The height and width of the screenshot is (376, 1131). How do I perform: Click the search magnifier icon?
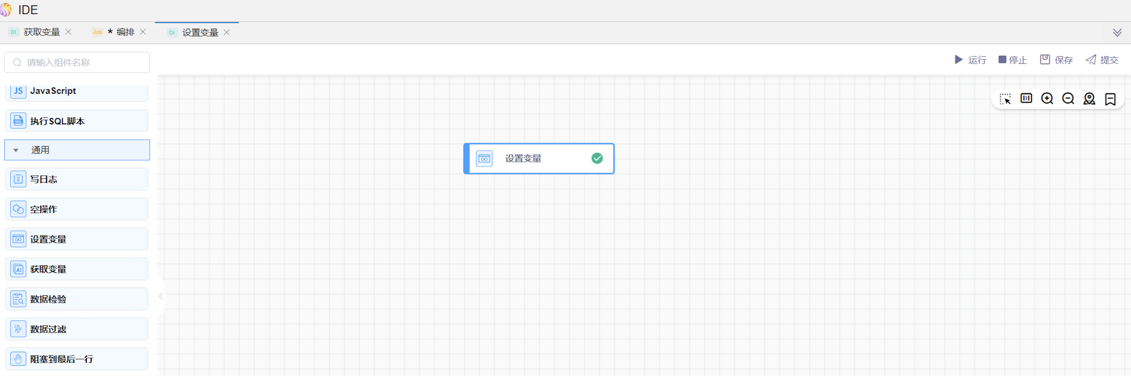click(x=17, y=62)
